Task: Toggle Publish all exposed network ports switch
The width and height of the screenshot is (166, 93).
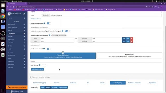Action: tap(67, 31)
